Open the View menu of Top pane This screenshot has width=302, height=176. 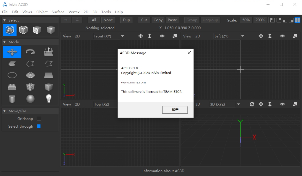67,104
